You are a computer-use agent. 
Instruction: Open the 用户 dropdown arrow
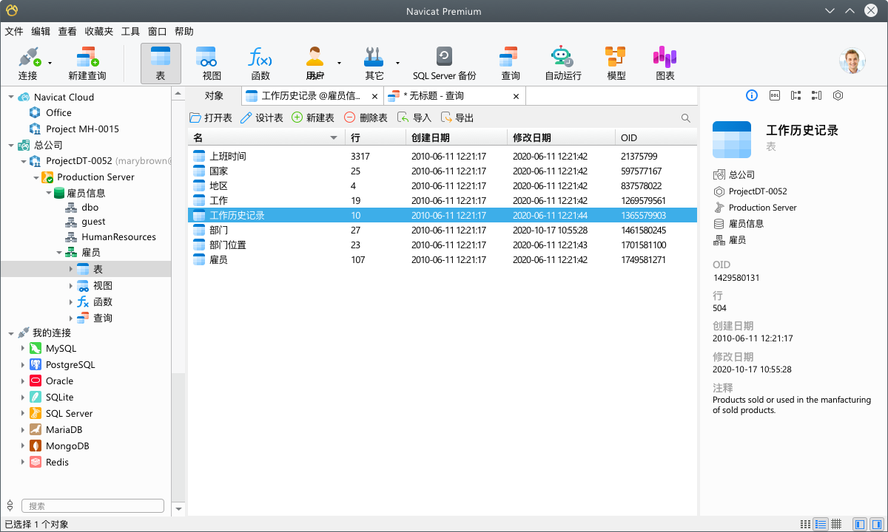point(339,64)
